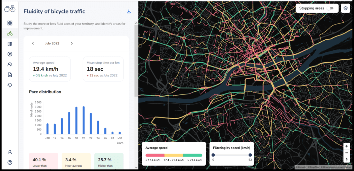The image size is (354, 171).
Task: Go to next month after July 2023
Action: [72, 43]
